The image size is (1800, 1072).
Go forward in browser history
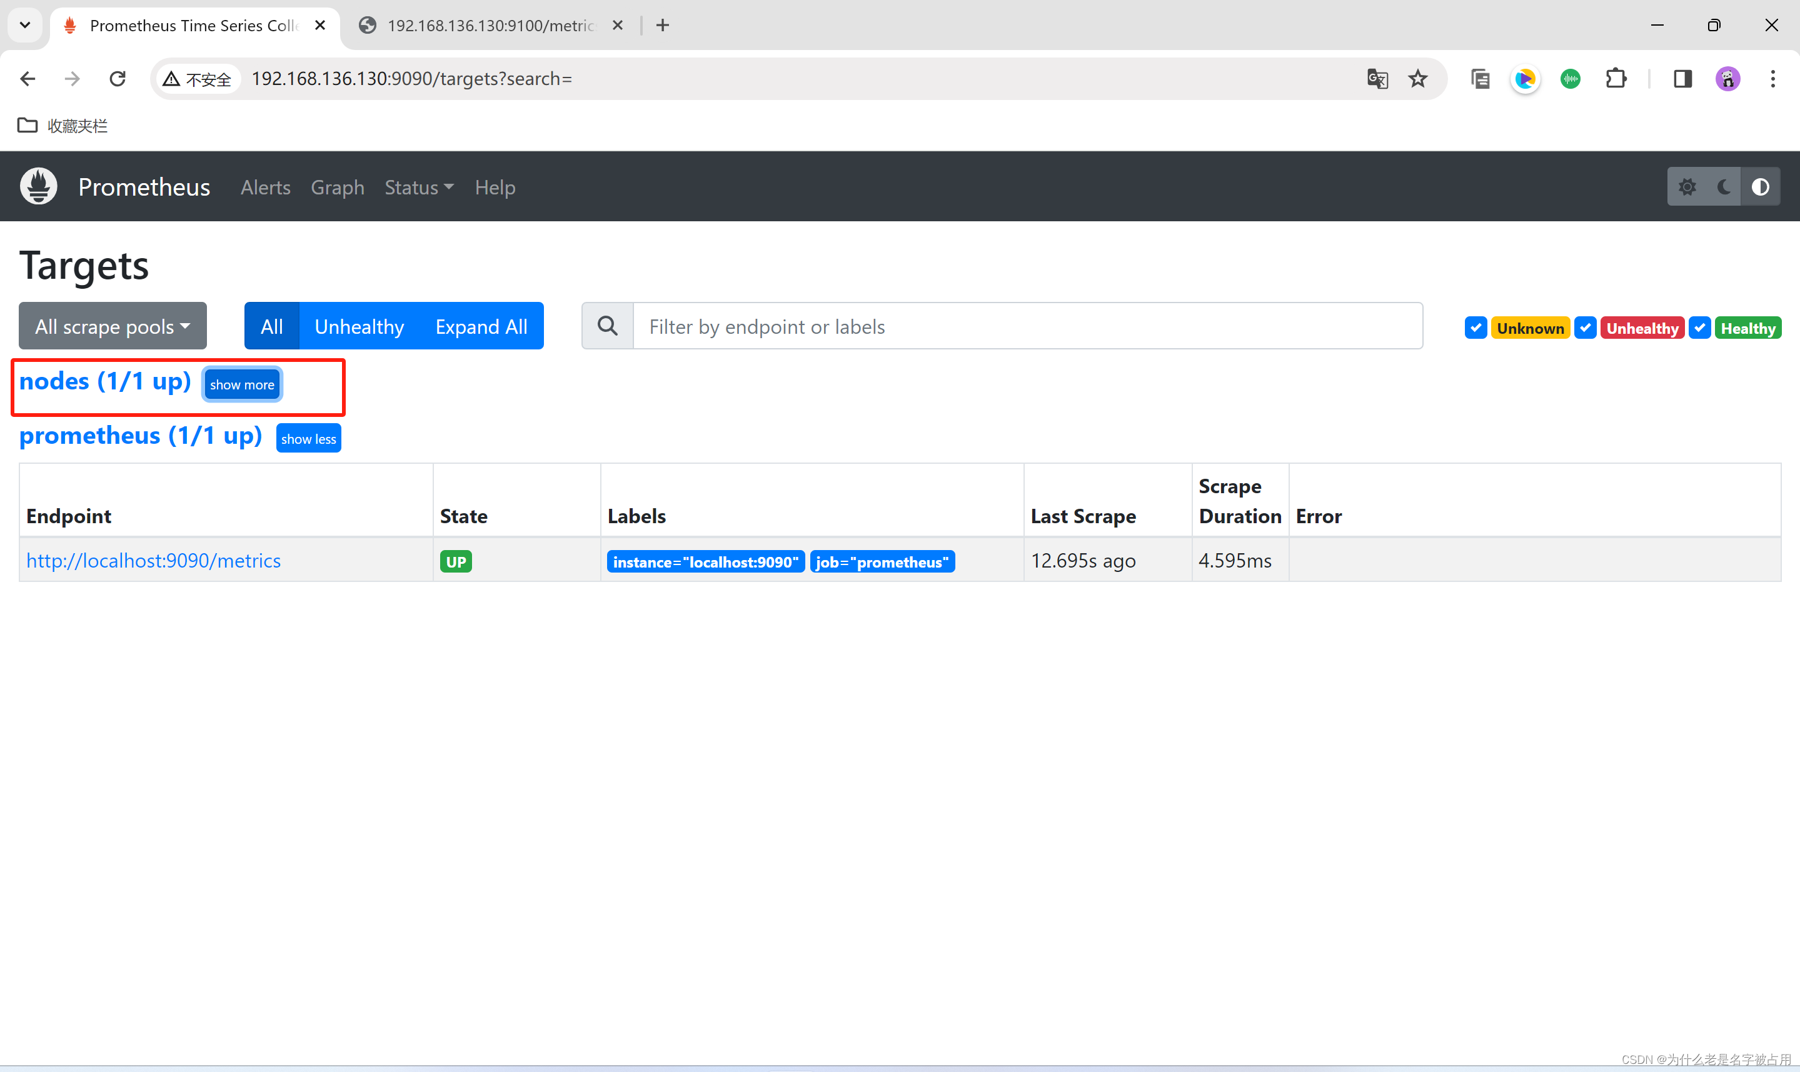(x=73, y=79)
